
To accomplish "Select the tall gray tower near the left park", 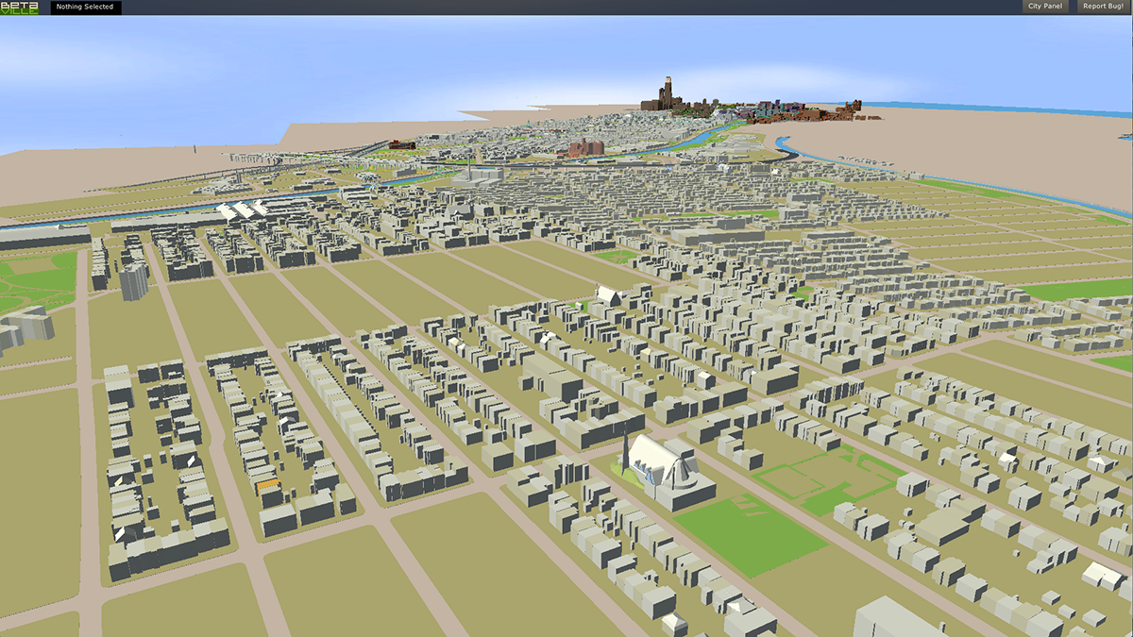I will [133, 281].
